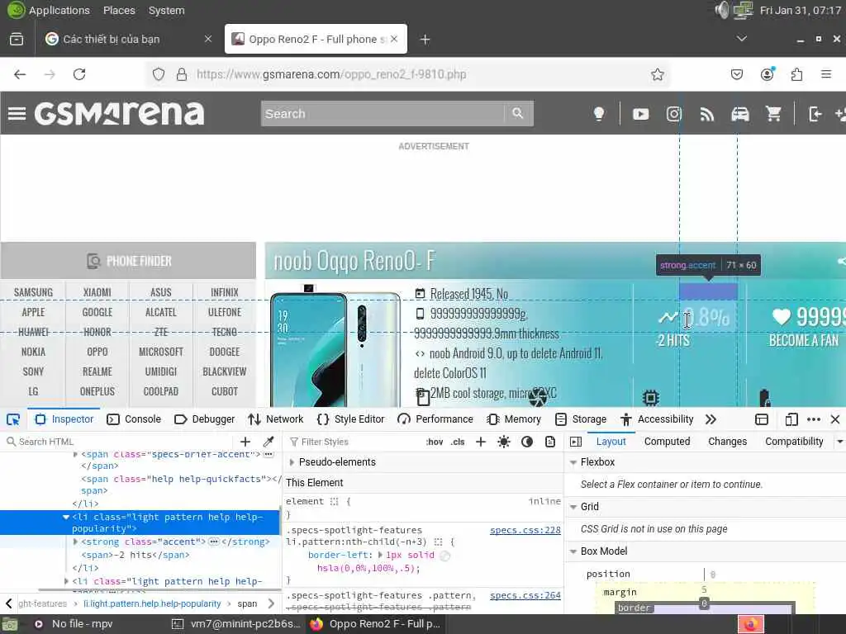Collapse the Grid section

tap(573, 507)
